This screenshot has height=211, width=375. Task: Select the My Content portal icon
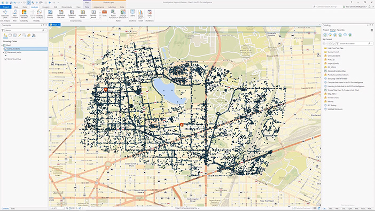click(x=325, y=35)
